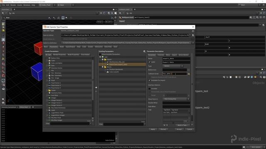Collapse the root node in Existing Parameters
Image resolution: width=266 pixels, height=149 pixels.
100,57
